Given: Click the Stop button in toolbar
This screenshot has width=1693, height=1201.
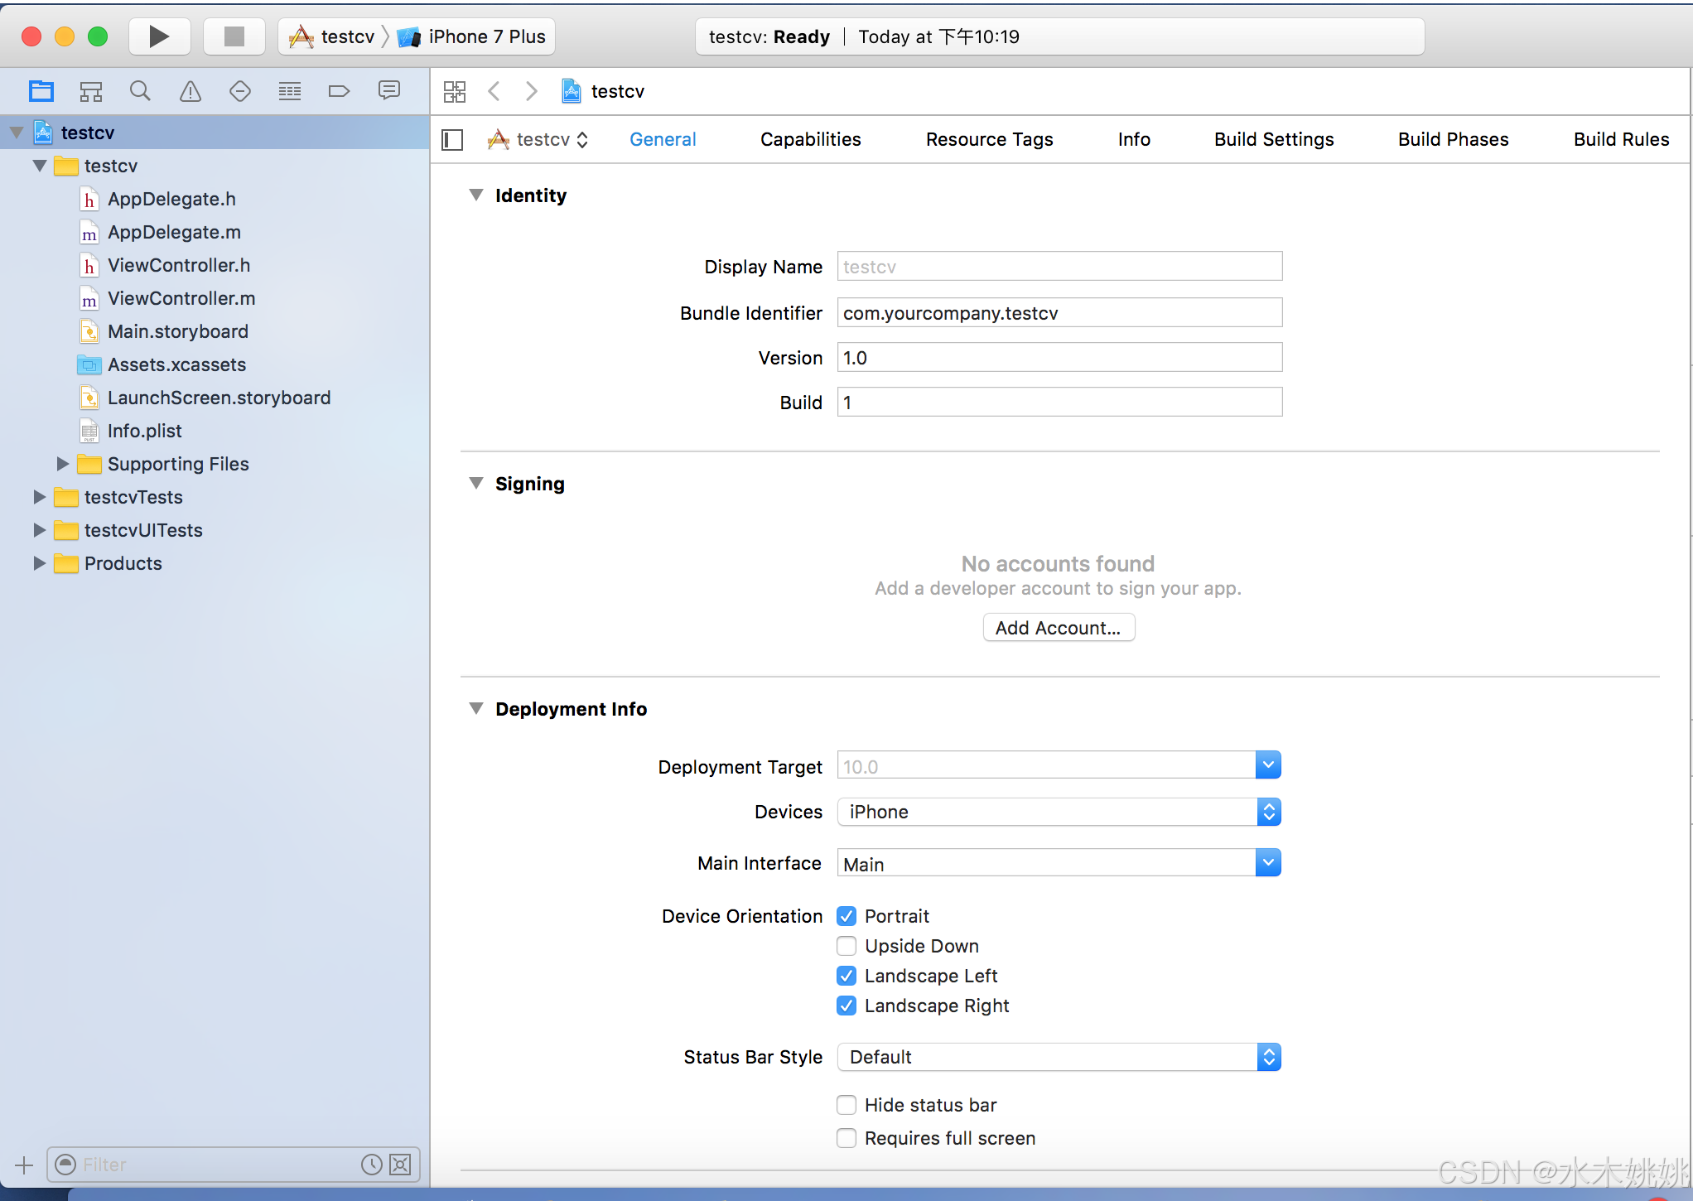Looking at the screenshot, I should (234, 36).
